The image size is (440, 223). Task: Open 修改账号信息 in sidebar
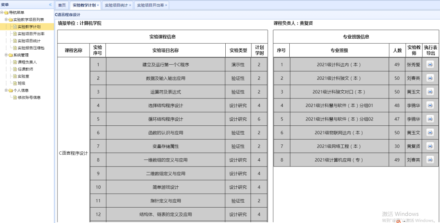[29, 98]
